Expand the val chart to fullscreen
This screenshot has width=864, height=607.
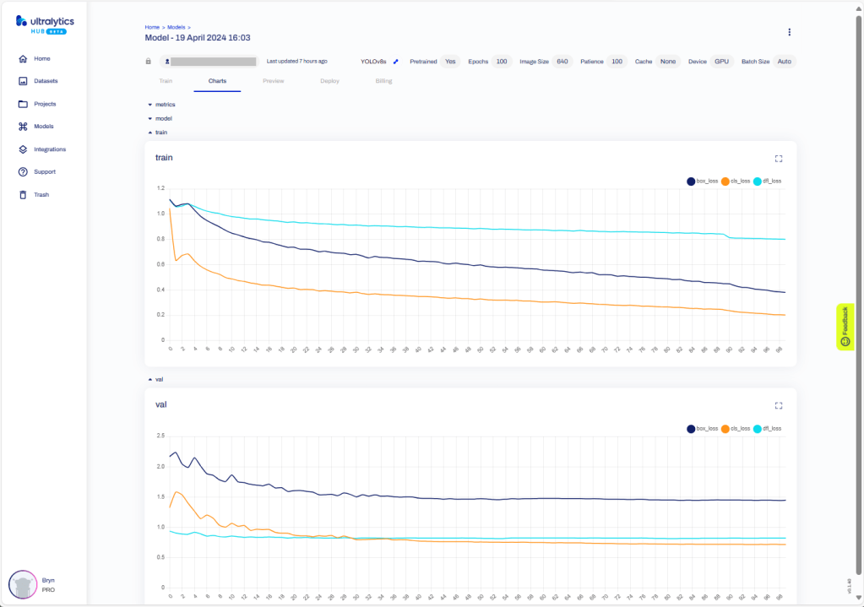pyautogui.click(x=779, y=405)
